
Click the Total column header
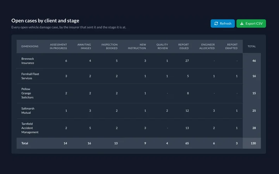click(251, 46)
